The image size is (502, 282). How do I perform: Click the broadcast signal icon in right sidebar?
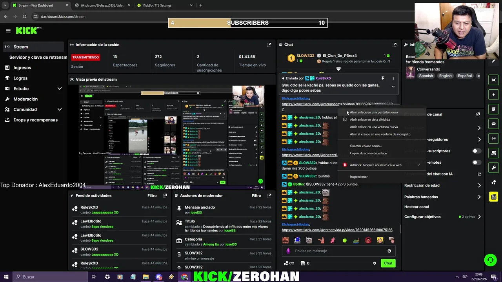click(494, 138)
